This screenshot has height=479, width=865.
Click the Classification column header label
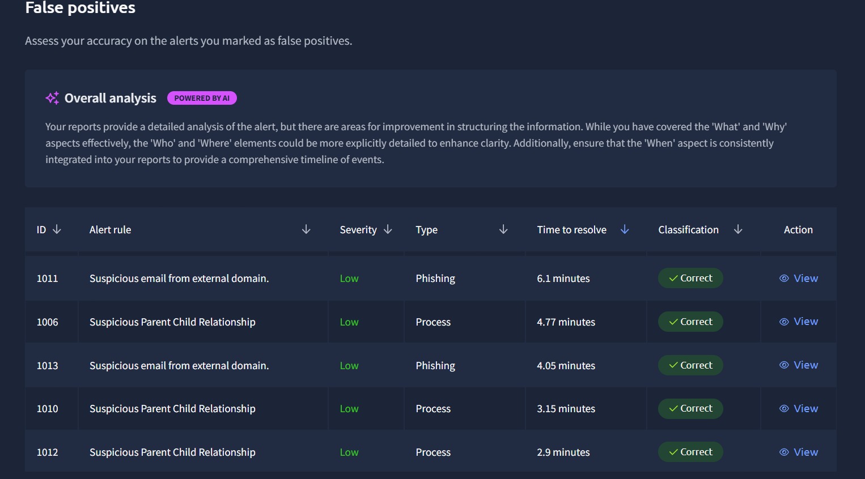pos(688,229)
